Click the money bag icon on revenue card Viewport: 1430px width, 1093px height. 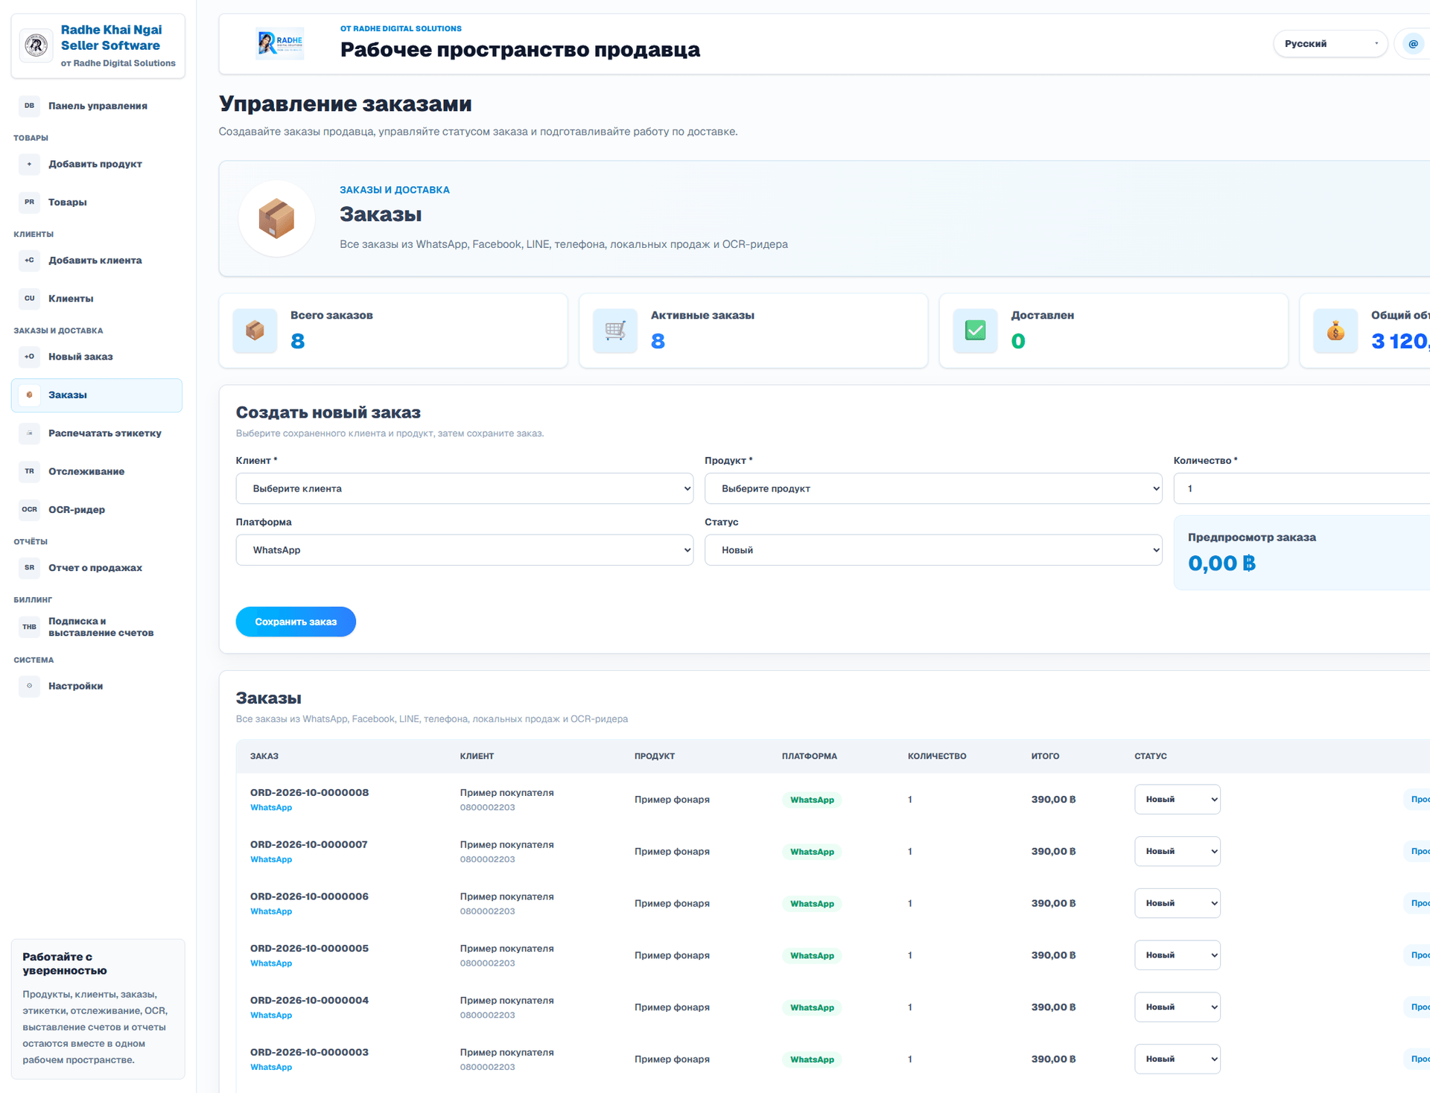click(x=1335, y=331)
